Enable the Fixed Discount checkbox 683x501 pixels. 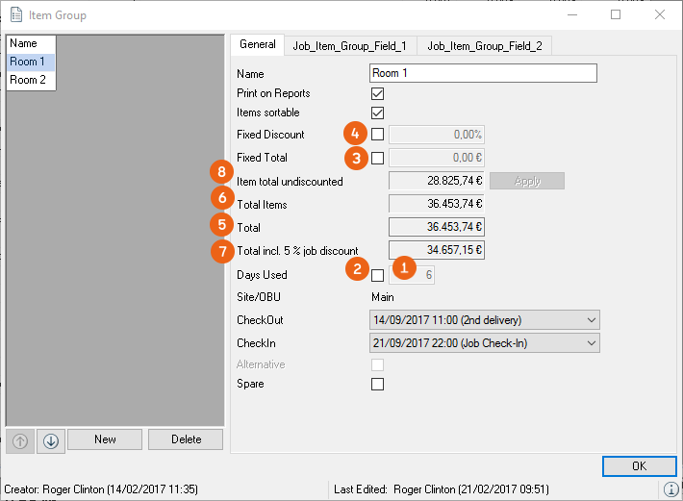377,135
